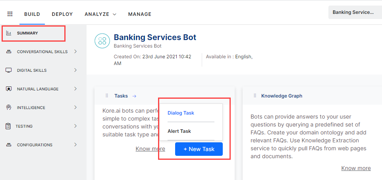Click the Conversational Skills sidebar icon
The height and width of the screenshot is (180, 382).
click(x=9, y=52)
